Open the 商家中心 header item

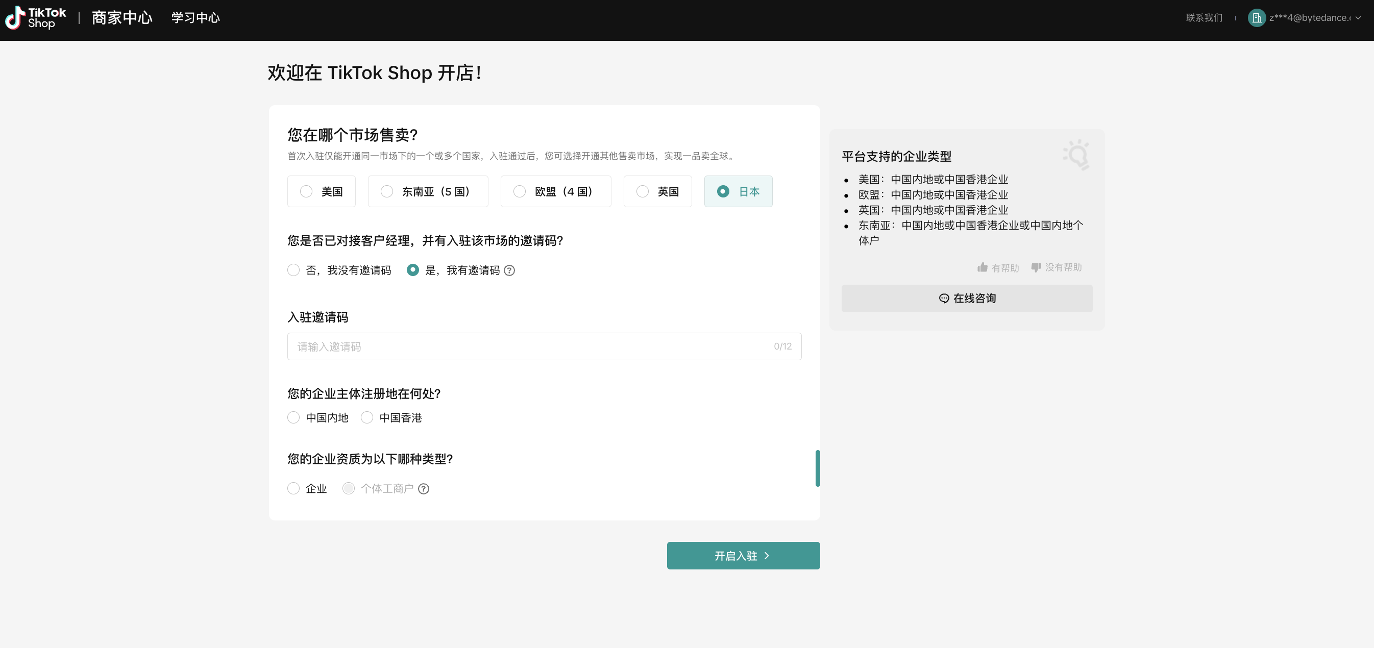point(121,17)
